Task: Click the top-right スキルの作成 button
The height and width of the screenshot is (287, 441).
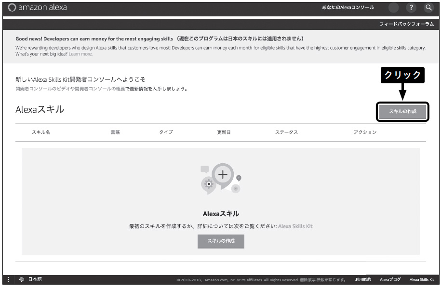Action: 402,112
